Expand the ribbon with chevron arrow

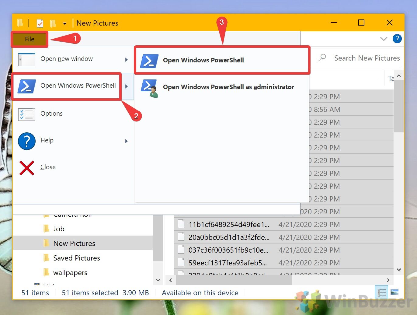[x=384, y=39]
